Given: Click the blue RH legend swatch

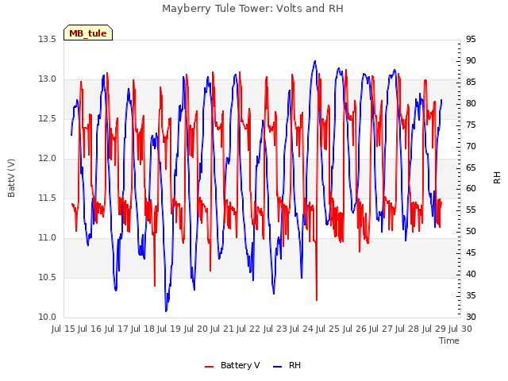Looking at the screenshot, I should pos(278,367).
